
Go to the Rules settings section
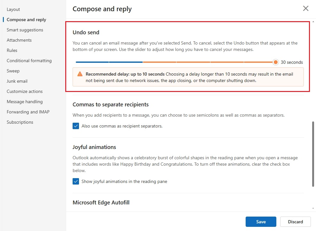point(12,50)
